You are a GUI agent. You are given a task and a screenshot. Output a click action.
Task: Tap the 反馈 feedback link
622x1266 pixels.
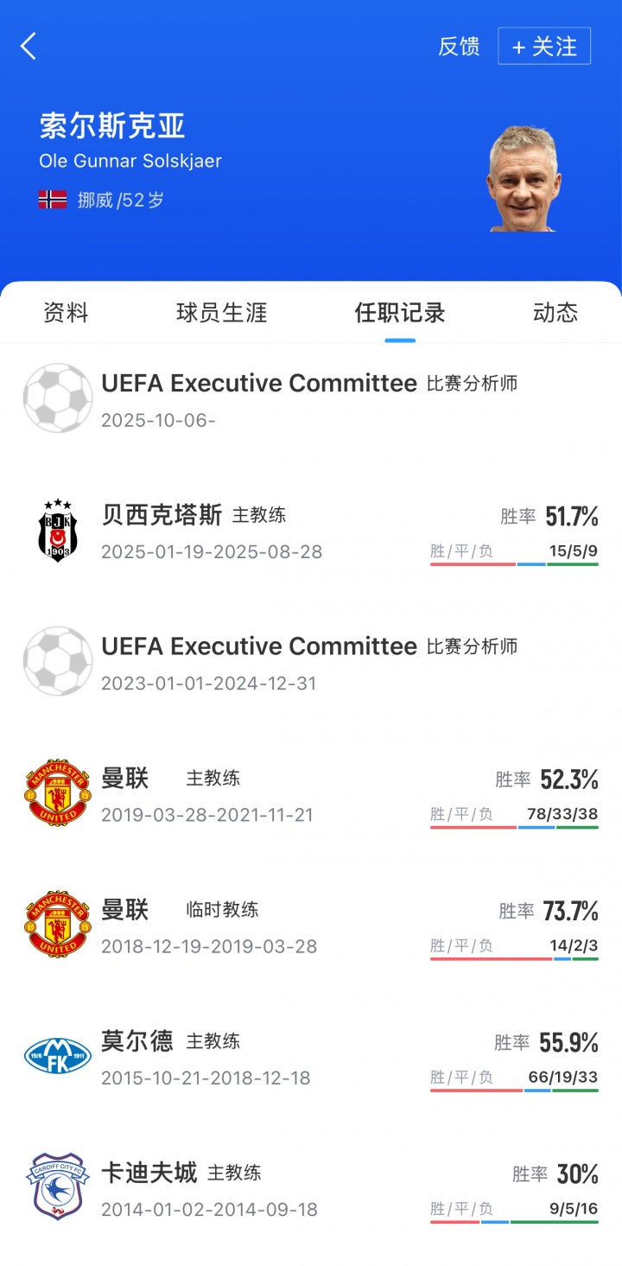tap(459, 47)
